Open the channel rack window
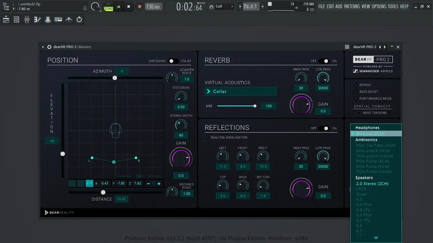Screen dimensions: 433x243 click(16, 20)
